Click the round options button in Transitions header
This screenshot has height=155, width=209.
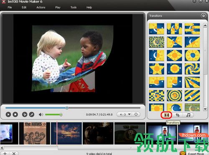[204, 16]
